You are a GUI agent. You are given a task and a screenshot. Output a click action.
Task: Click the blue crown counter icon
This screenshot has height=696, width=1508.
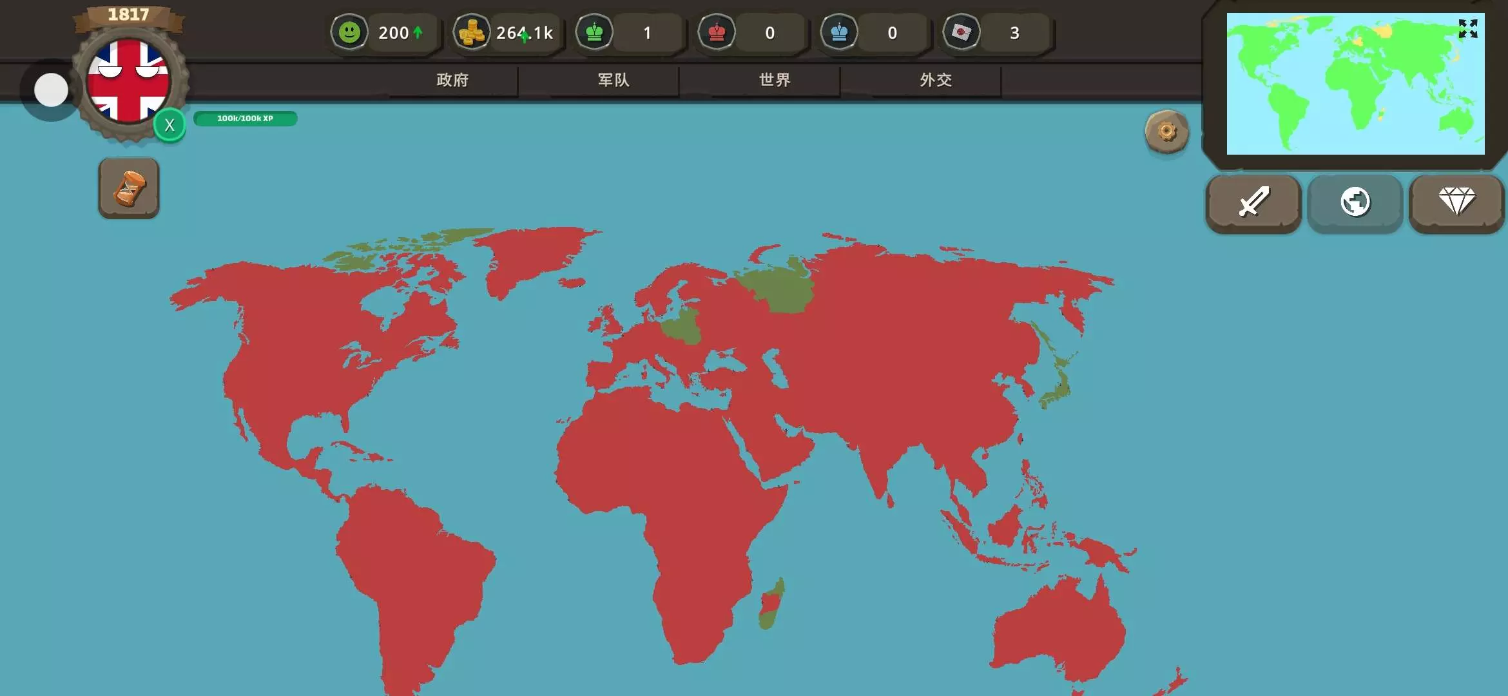click(839, 32)
